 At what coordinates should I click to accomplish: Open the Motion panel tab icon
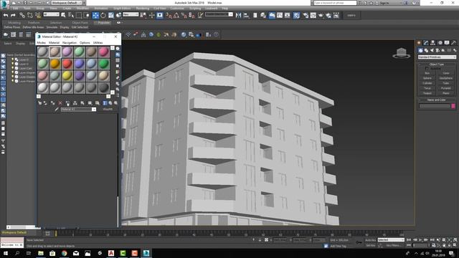pyautogui.click(x=440, y=43)
